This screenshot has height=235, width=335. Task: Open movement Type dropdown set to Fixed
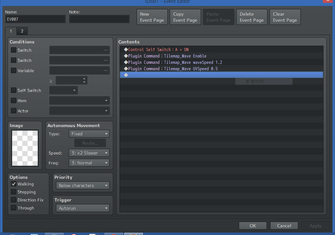coord(89,134)
